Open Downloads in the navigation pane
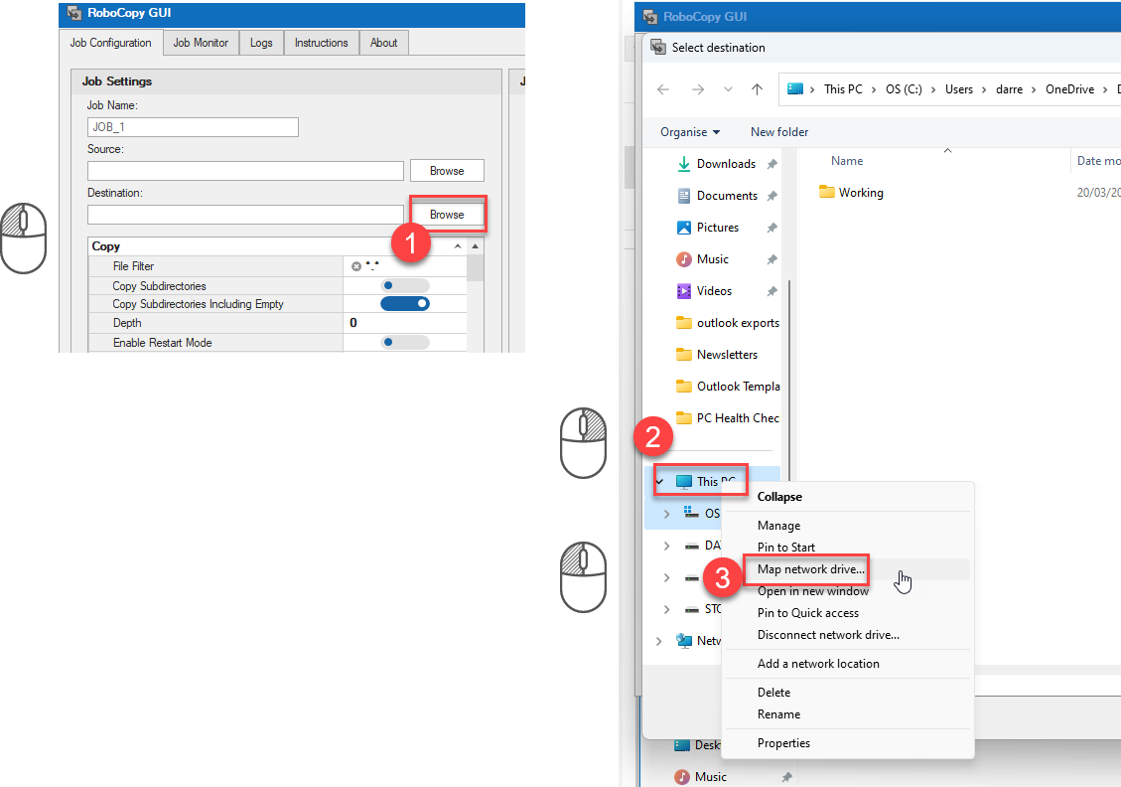Screen dimensions: 1121x787 point(725,164)
